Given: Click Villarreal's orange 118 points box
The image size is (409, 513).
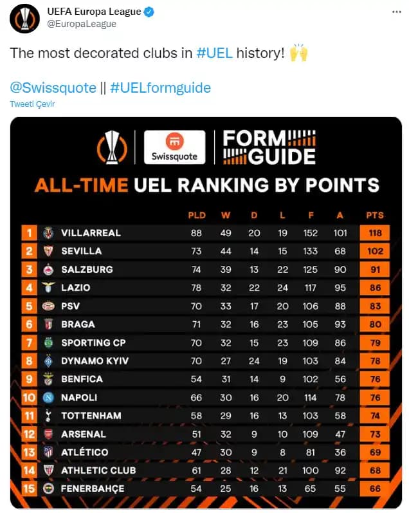Looking at the screenshot, I should pos(376,232).
